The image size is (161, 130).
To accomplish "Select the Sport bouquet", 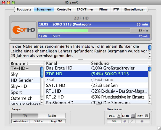I will coord(25,92).
